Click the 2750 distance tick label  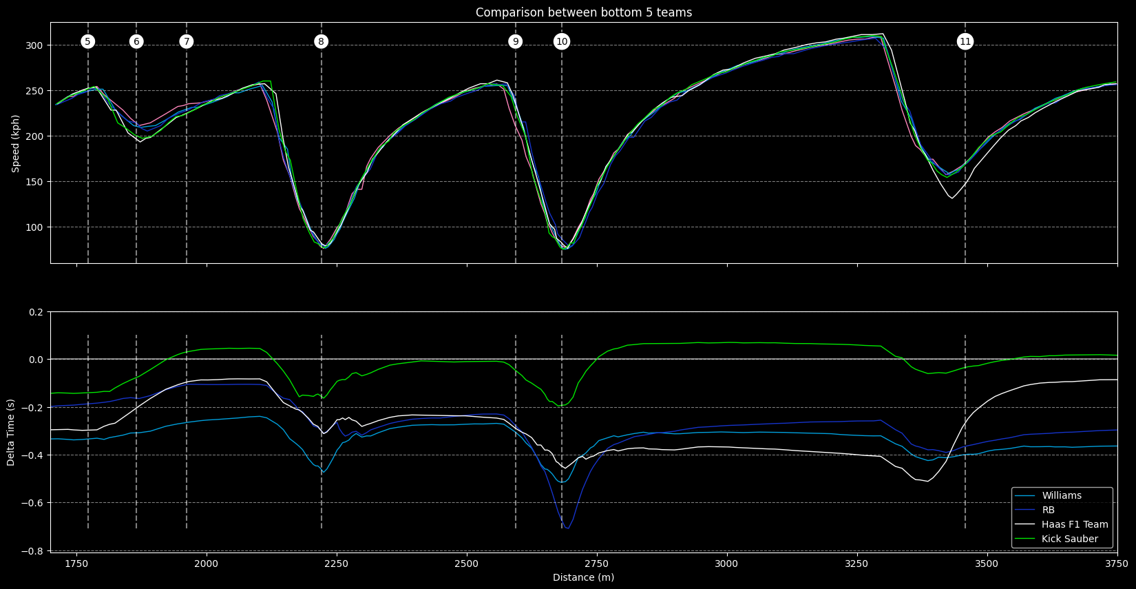point(597,563)
